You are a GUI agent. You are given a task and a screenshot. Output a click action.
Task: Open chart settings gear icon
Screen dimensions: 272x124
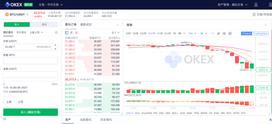click(x=230, y=34)
